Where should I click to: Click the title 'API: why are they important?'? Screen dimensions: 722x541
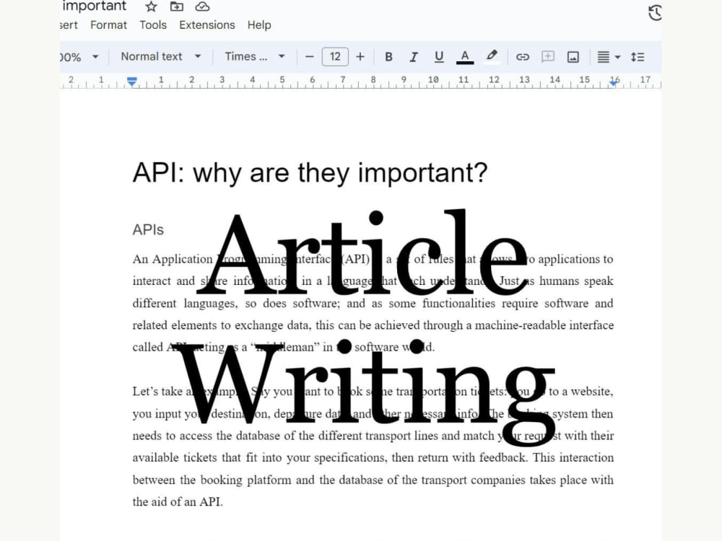click(x=310, y=173)
